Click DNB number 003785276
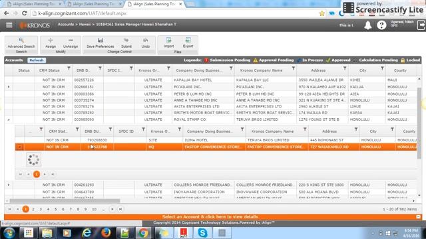The image size is (426, 239). pyautogui.click(x=84, y=106)
